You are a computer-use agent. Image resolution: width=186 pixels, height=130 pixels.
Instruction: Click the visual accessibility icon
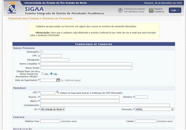click(x=120, y=10)
